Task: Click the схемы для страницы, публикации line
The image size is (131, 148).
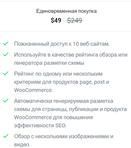Action: click(70, 109)
